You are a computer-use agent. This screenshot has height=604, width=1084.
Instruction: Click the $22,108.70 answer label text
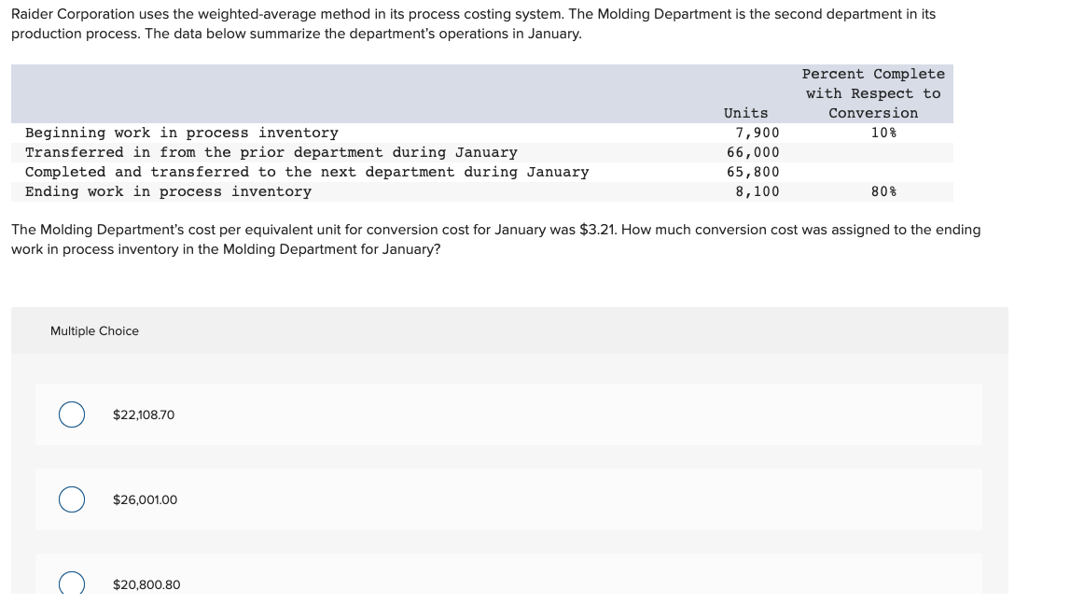click(x=143, y=414)
